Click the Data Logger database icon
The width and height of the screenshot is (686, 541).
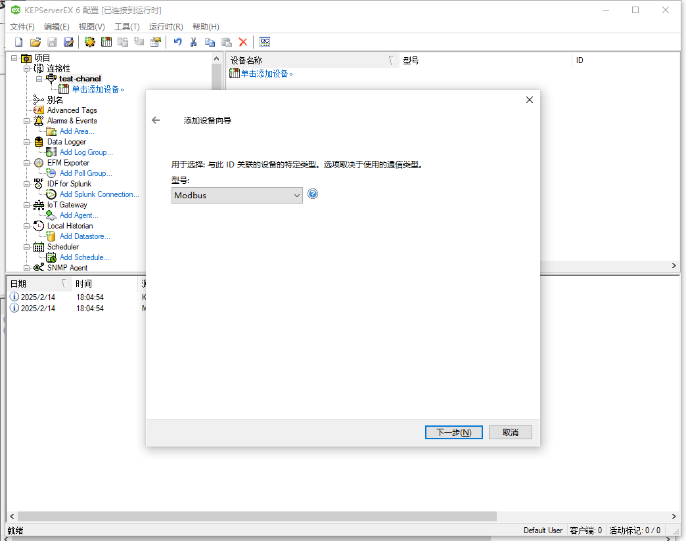pos(39,142)
